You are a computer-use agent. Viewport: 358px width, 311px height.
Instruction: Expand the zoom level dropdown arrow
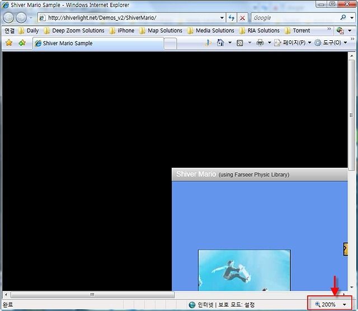point(345,305)
